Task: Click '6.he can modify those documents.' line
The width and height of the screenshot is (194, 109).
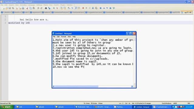Action: pos(78,56)
